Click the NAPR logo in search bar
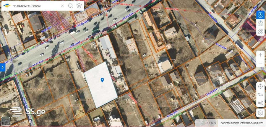 click(x=7, y=6)
